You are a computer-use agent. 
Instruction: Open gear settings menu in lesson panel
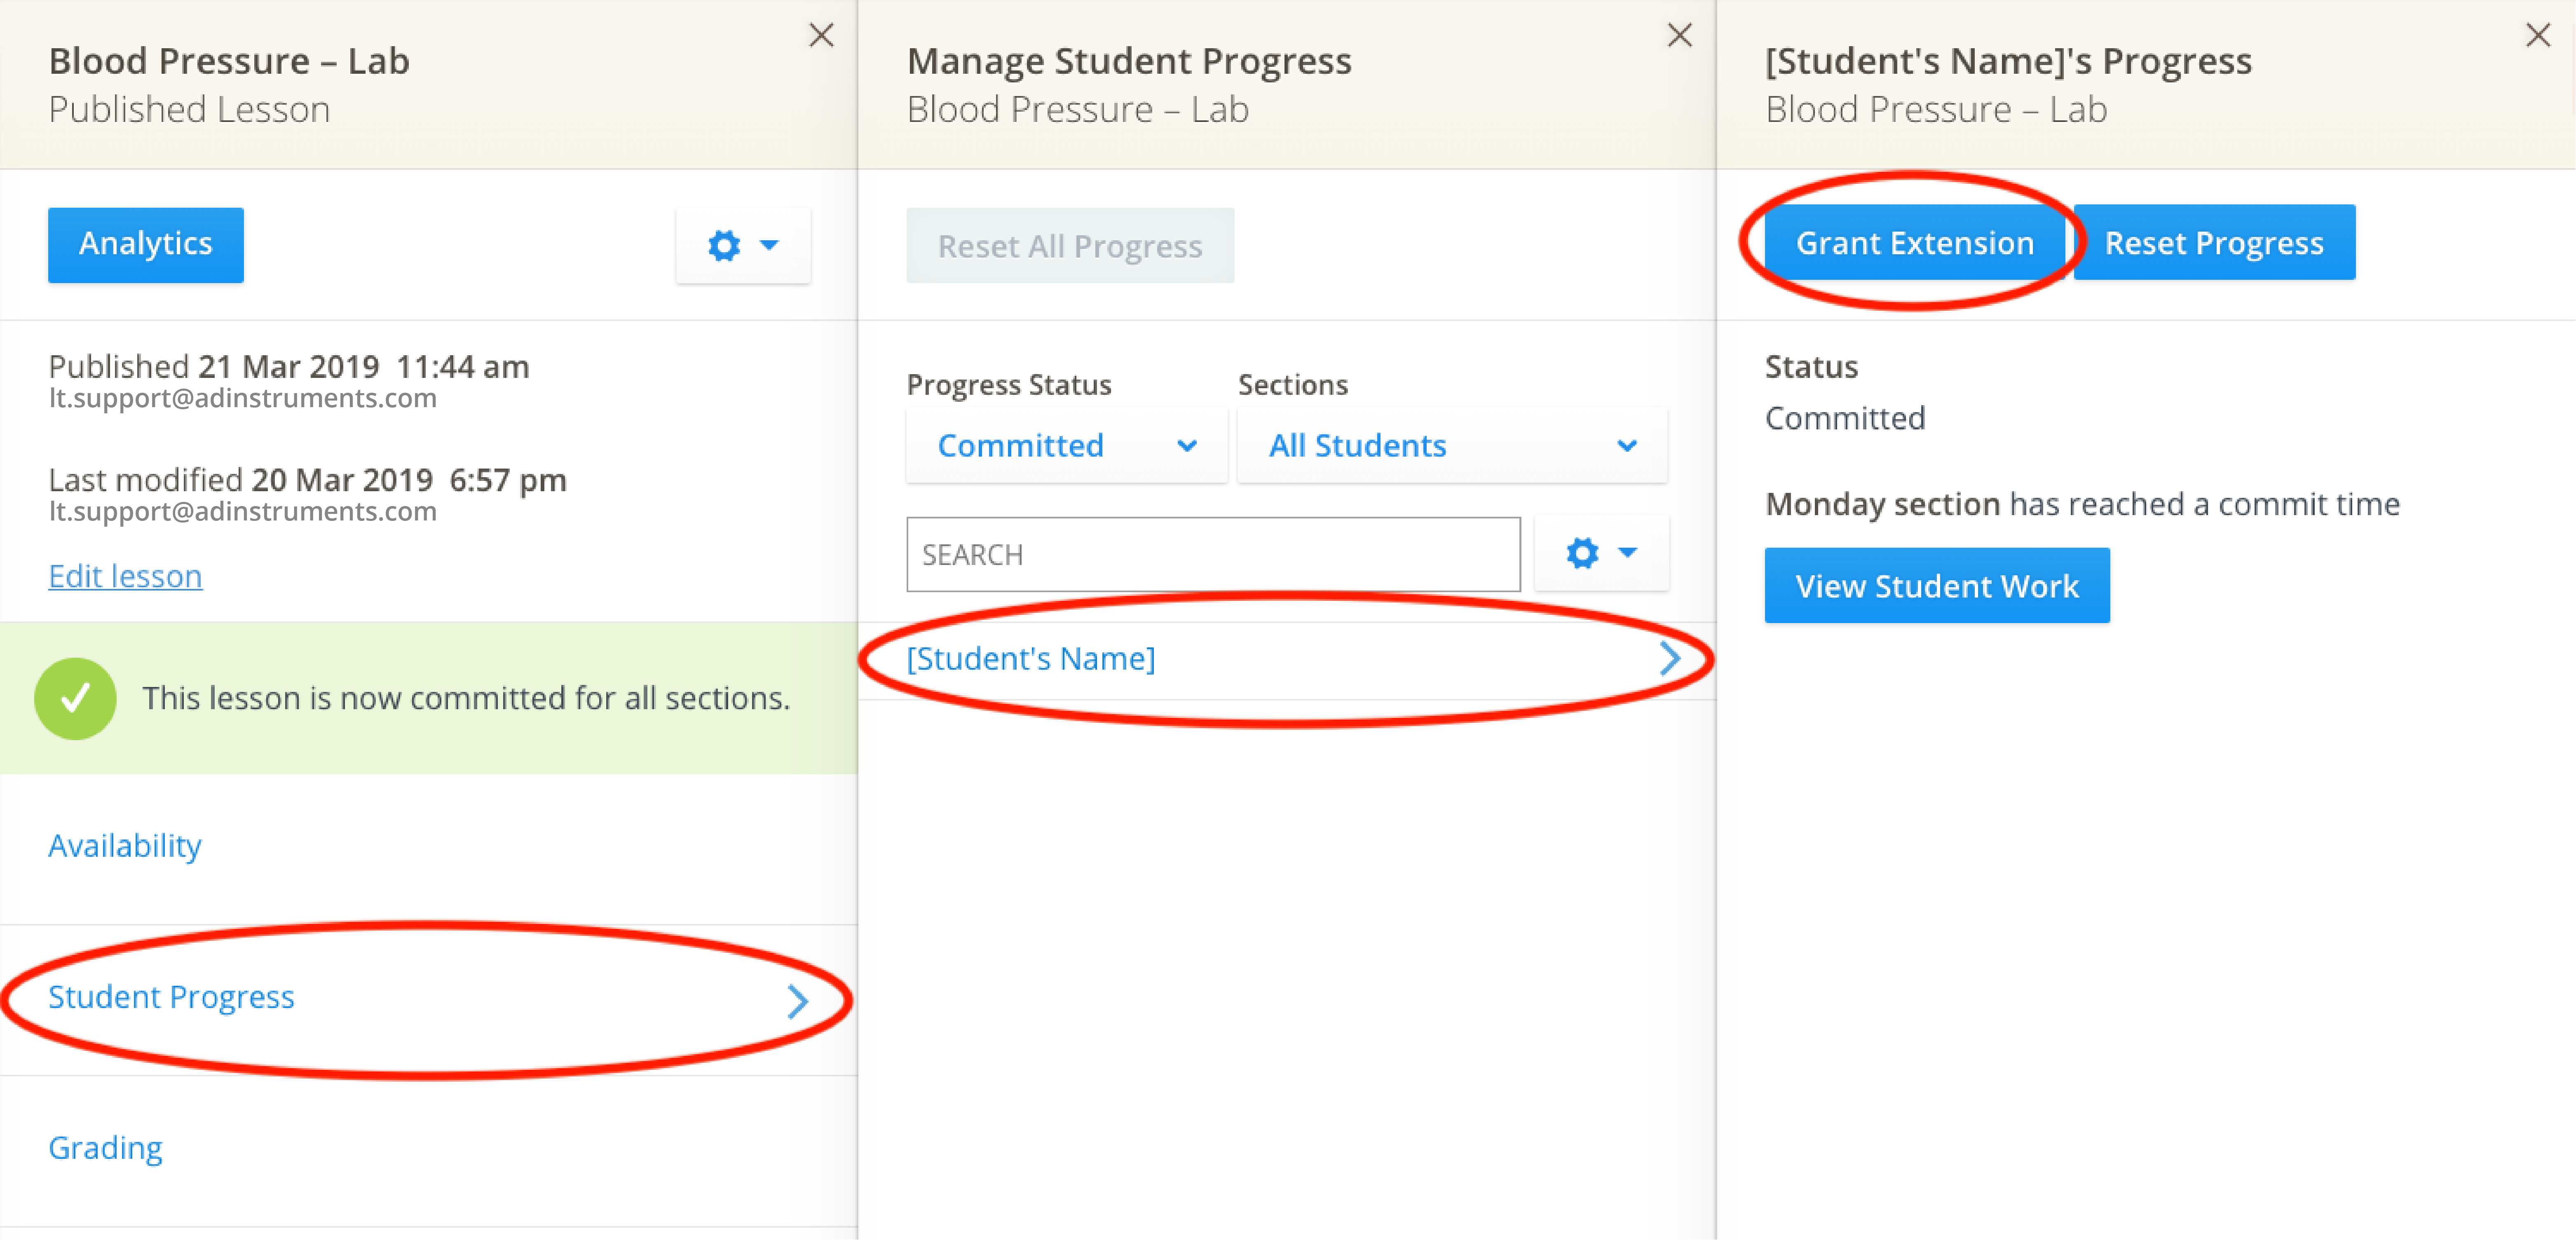click(x=742, y=245)
